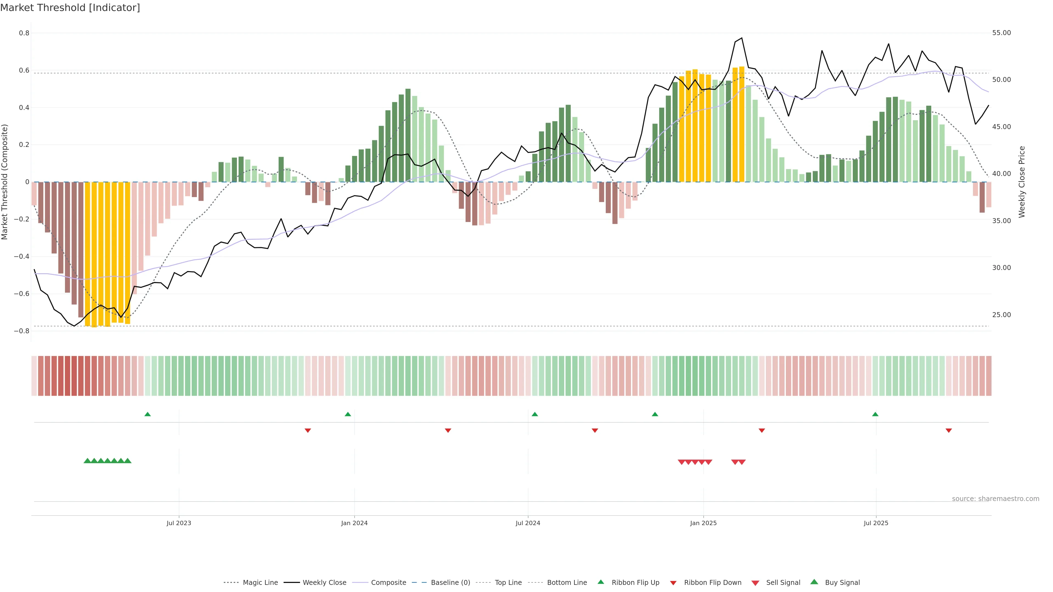The image size is (1053, 592).
Task: Click the leftmost Ribbon Flip Up marker
Action: tap(148, 414)
